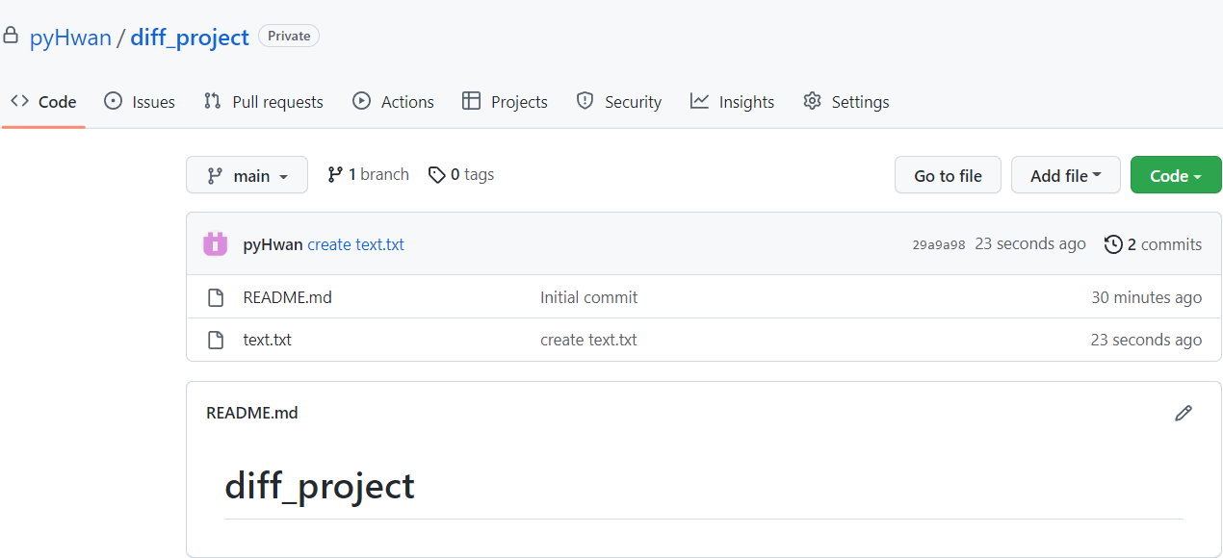Viewport: 1223px width, 558px height.
Task: Open the README.md file in file list
Action: (x=287, y=297)
